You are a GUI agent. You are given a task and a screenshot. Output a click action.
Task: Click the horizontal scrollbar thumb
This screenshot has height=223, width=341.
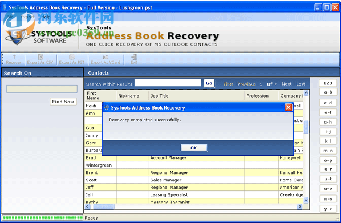[104, 206]
